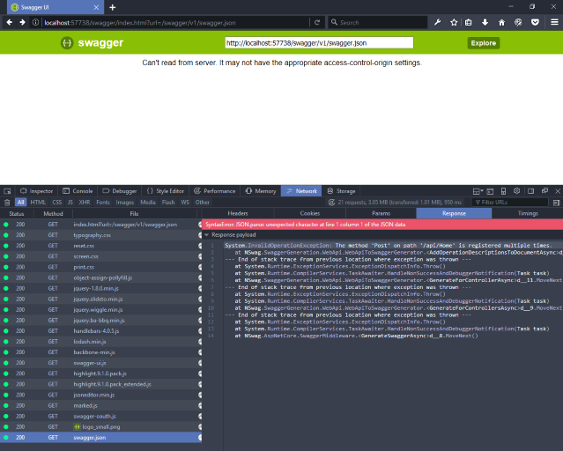Focus the browser Search box
Image resolution: width=563 pixels, height=451 pixels.
click(x=378, y=22)
